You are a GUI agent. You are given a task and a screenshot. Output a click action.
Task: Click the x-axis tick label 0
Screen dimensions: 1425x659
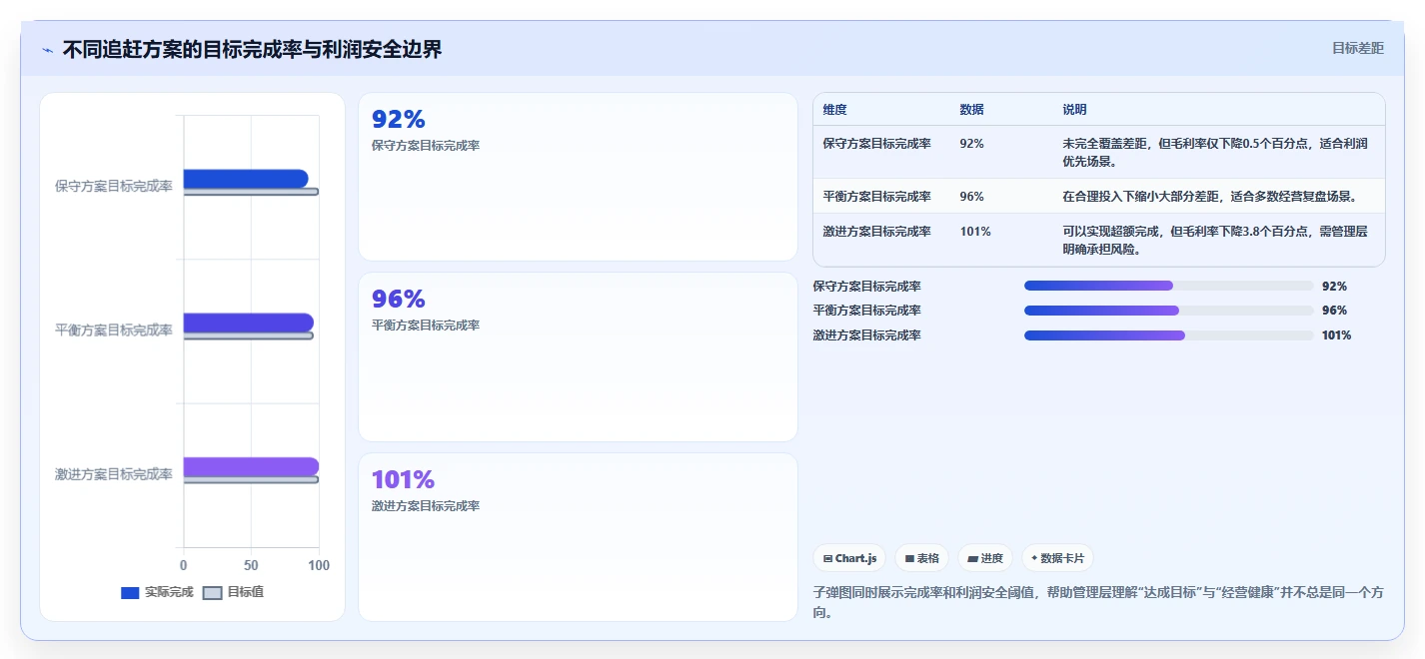(x=183, y=566)
